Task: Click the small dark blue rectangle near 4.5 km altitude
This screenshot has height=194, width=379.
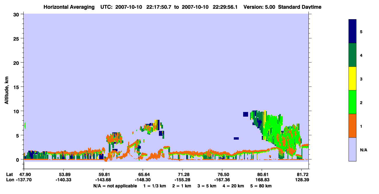Action: click(x=236, y=138)
